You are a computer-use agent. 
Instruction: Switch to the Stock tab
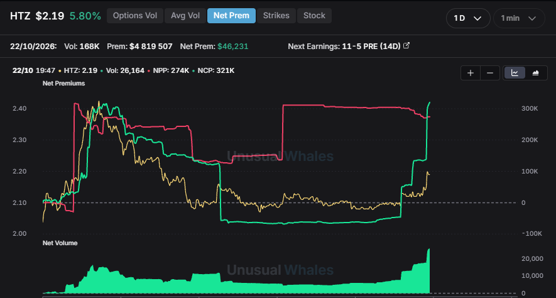314,16
